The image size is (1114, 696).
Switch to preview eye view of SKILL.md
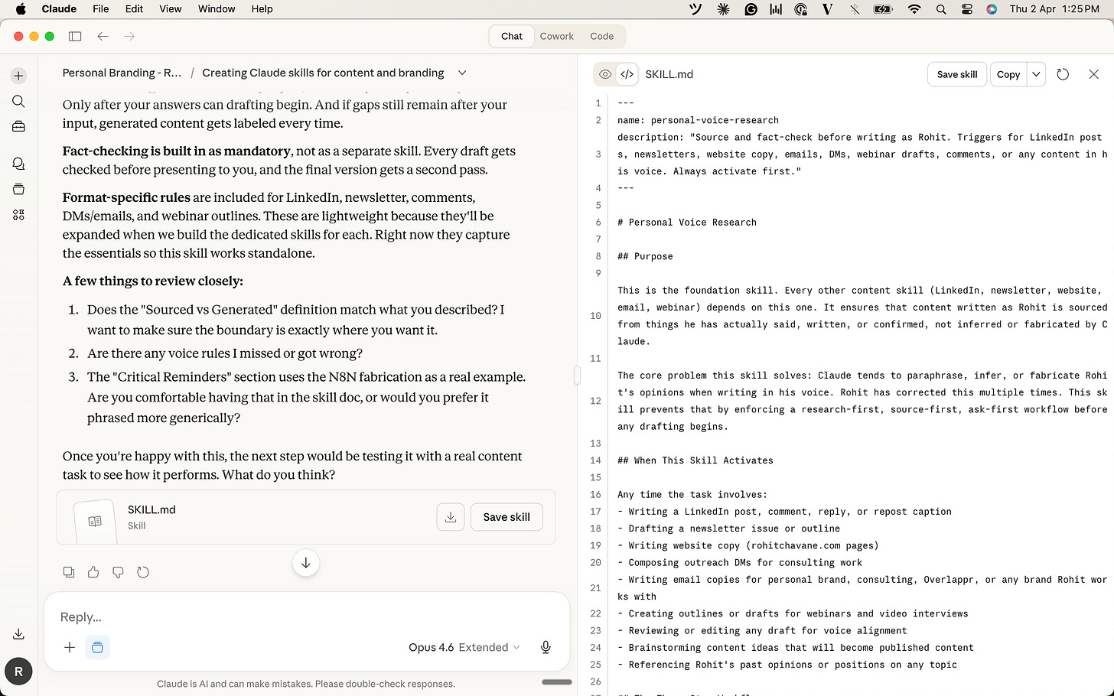click(x=605, y=74)
